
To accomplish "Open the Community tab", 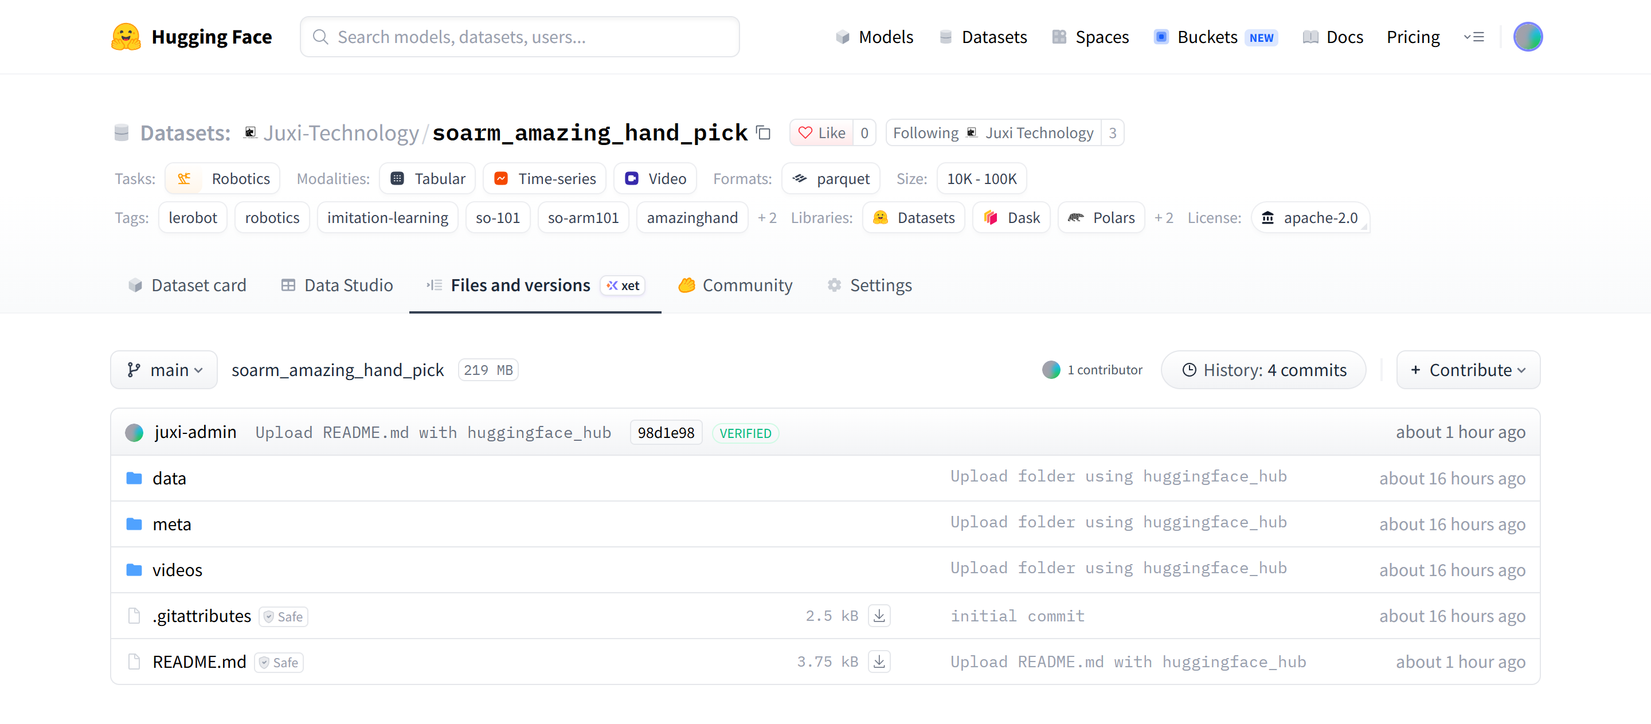I will click(x=735, y=285).
